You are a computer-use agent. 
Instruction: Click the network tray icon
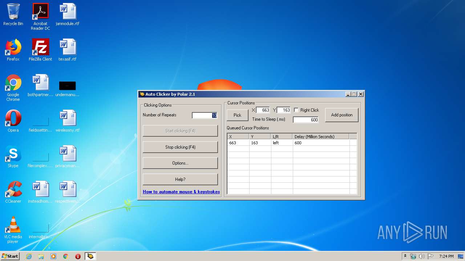(413, 256)
